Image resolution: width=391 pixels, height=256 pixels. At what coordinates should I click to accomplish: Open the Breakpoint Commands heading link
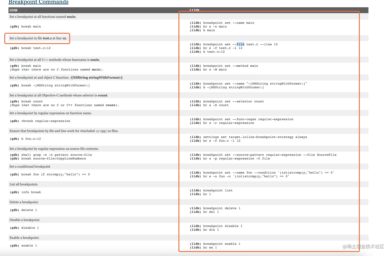[39, 2]
